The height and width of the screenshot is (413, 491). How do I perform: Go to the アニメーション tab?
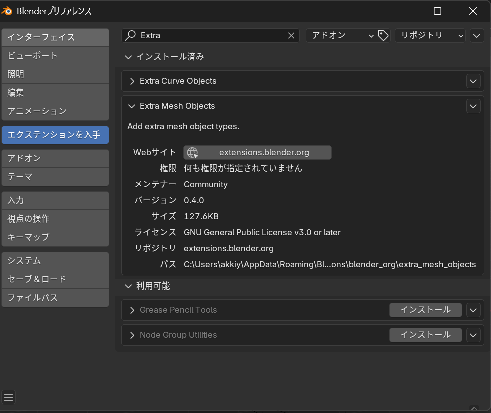point(55,111)
